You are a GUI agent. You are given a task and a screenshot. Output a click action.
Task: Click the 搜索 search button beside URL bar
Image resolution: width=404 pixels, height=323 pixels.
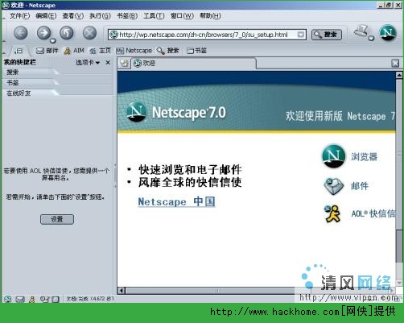pos(327,35)
